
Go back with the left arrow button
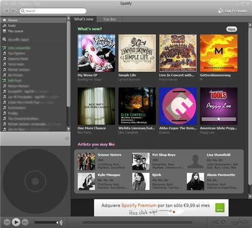(x=7, y=11)
